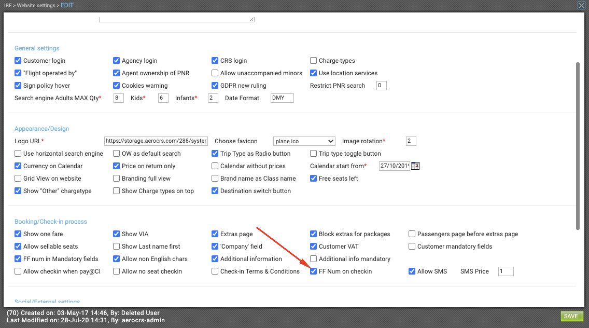Uncheck Free seats left
The width and height of the screenshot is (589, 328).
[x=313, y=179]
